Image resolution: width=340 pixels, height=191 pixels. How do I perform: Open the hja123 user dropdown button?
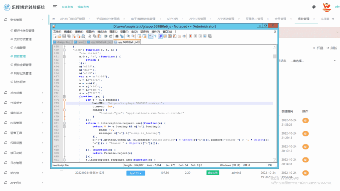[136, 173]
